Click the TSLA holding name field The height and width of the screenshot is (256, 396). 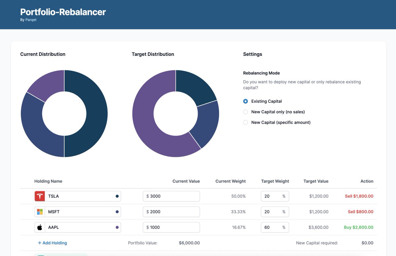[x=82, y=196]
